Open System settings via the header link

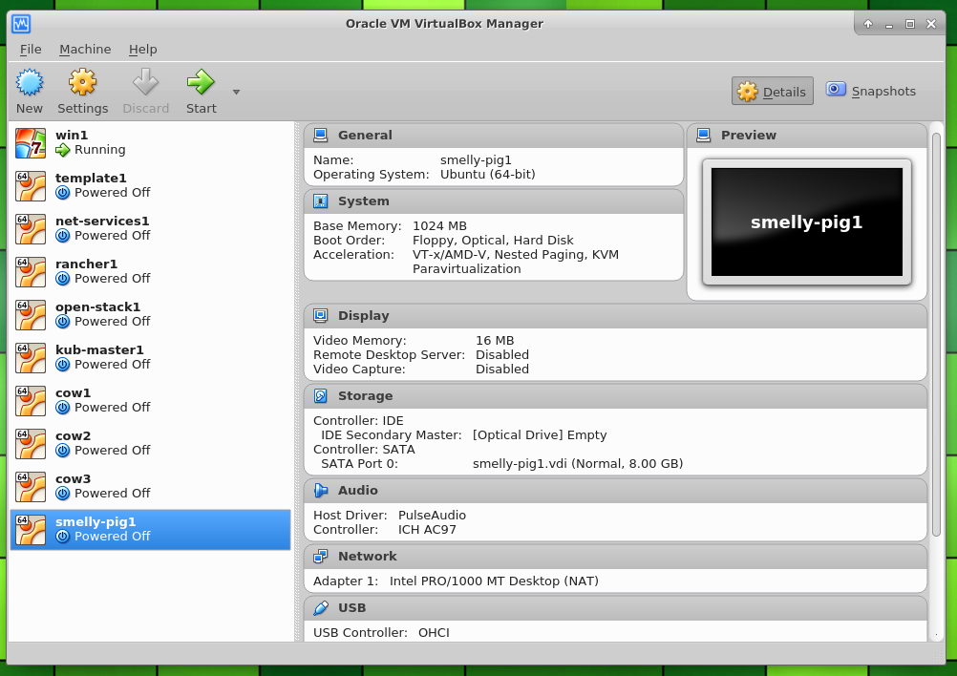(363, 201)
